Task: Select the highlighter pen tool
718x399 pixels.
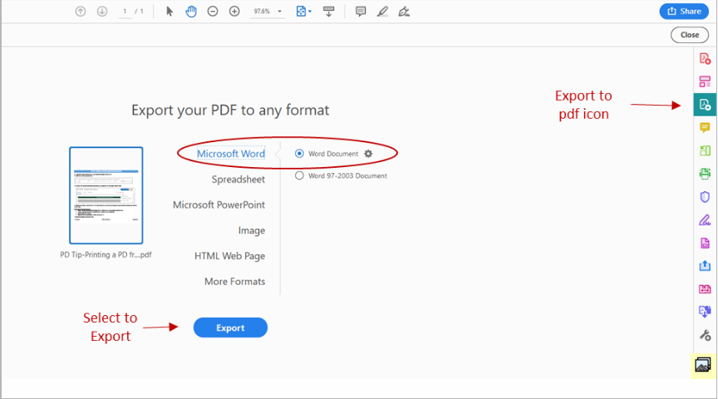Action: click(x=382, y=12)
